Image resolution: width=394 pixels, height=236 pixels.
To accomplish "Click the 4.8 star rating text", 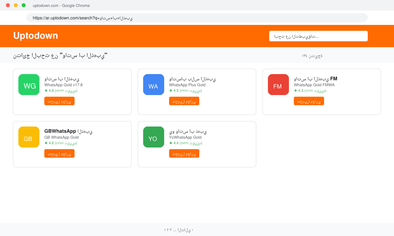I will 61,90.
